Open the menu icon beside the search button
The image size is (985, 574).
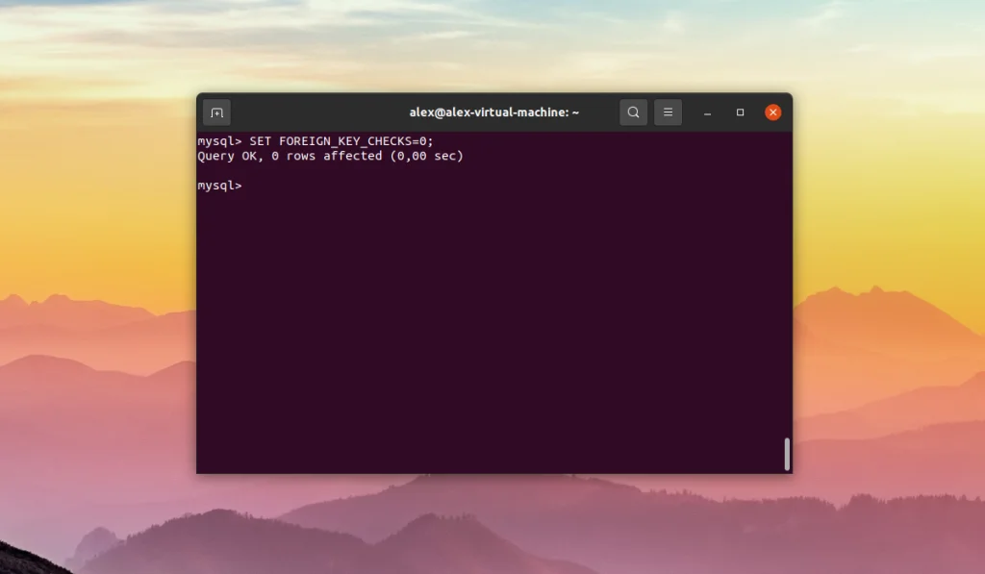pyautogui.click(x=668, y=112)
